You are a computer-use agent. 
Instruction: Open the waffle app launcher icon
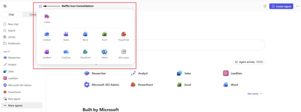40,6
